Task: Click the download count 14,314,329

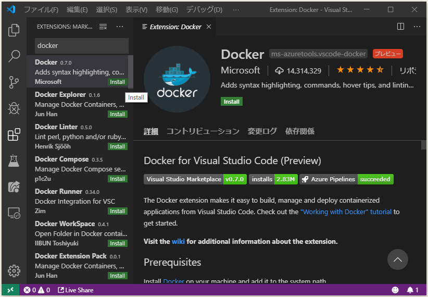Action: [298, 71]
